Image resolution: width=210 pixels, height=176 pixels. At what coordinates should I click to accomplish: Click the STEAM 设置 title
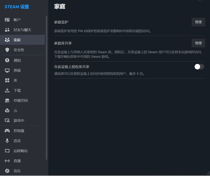tap(17, 7)
